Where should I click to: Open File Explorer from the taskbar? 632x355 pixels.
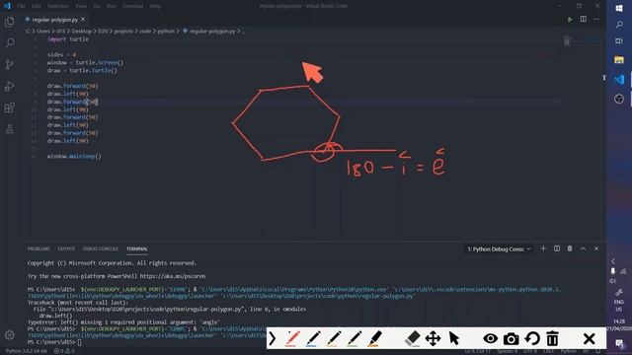(x=619, y=60)
